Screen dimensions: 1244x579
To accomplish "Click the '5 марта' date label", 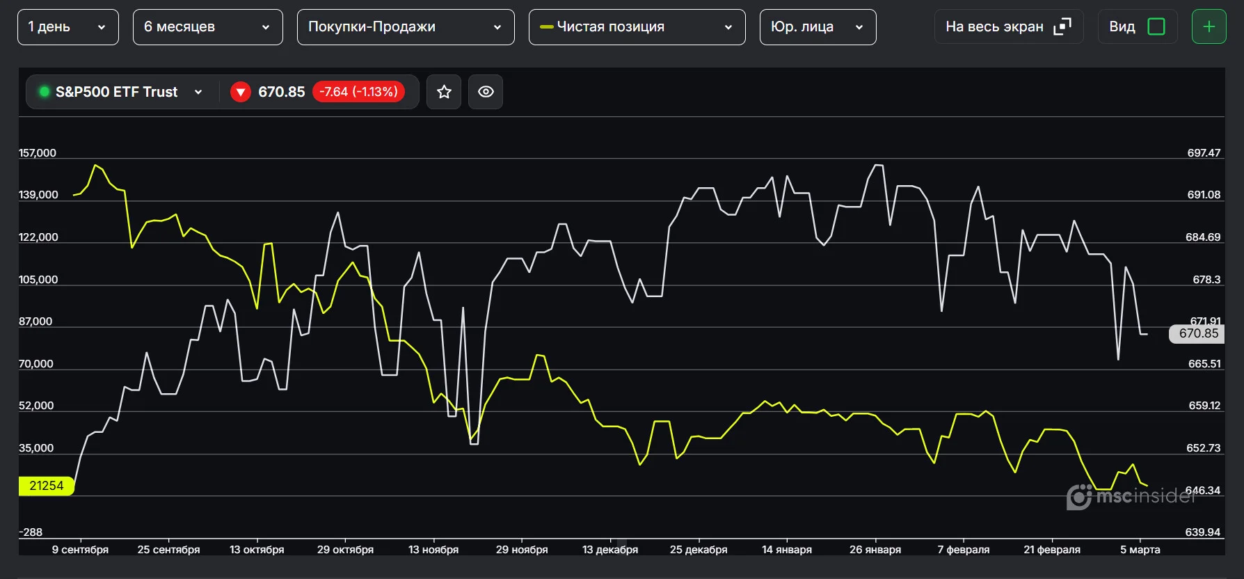I will (x=1140, y=550).
